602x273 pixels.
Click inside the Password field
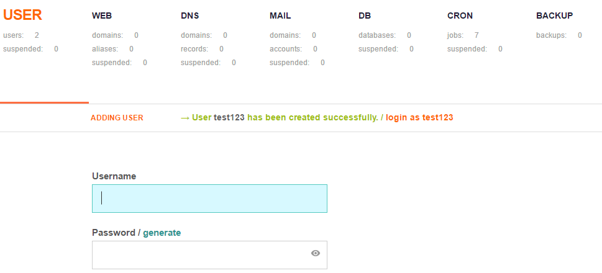(209, 255)
